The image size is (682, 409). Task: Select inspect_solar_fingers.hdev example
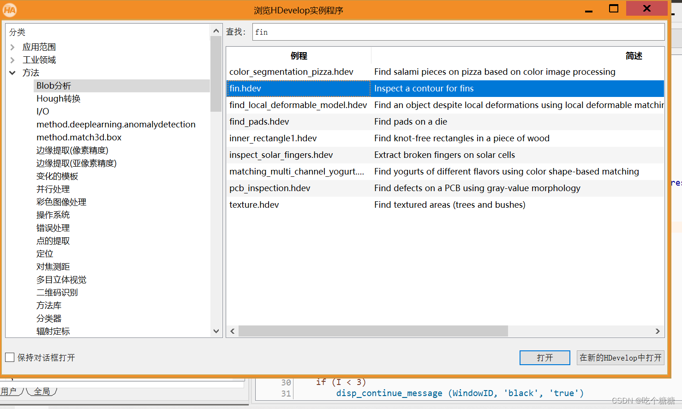point(445,155)
